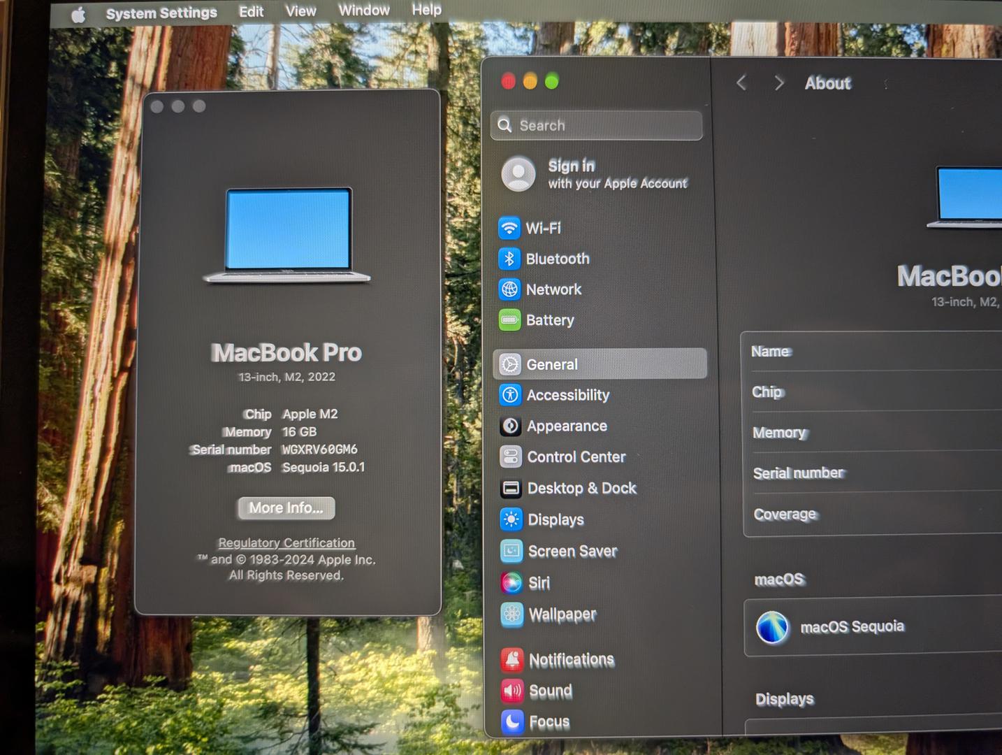Screen dimensions: 1002x755
Task: Select Siri in the sidebar
Action: point(603,582)
